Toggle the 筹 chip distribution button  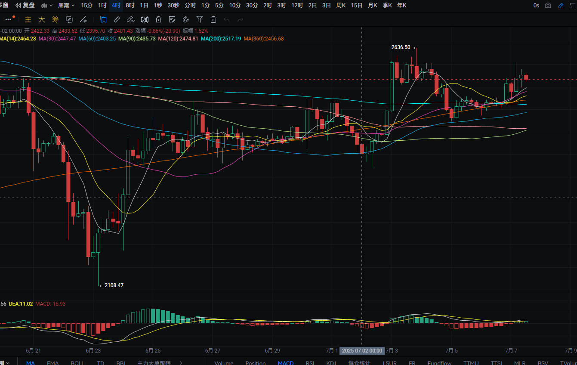[x=56, y=19]
